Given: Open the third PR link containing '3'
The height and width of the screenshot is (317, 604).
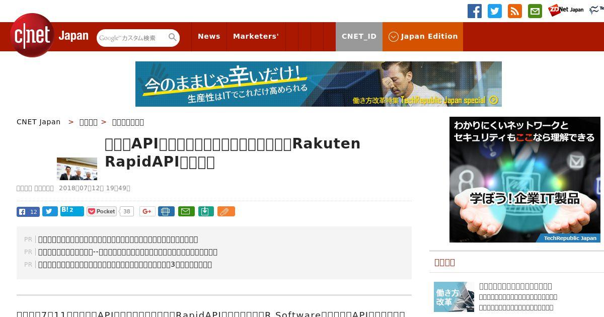Looking at the screenshot, I should (x=125, y=265).
